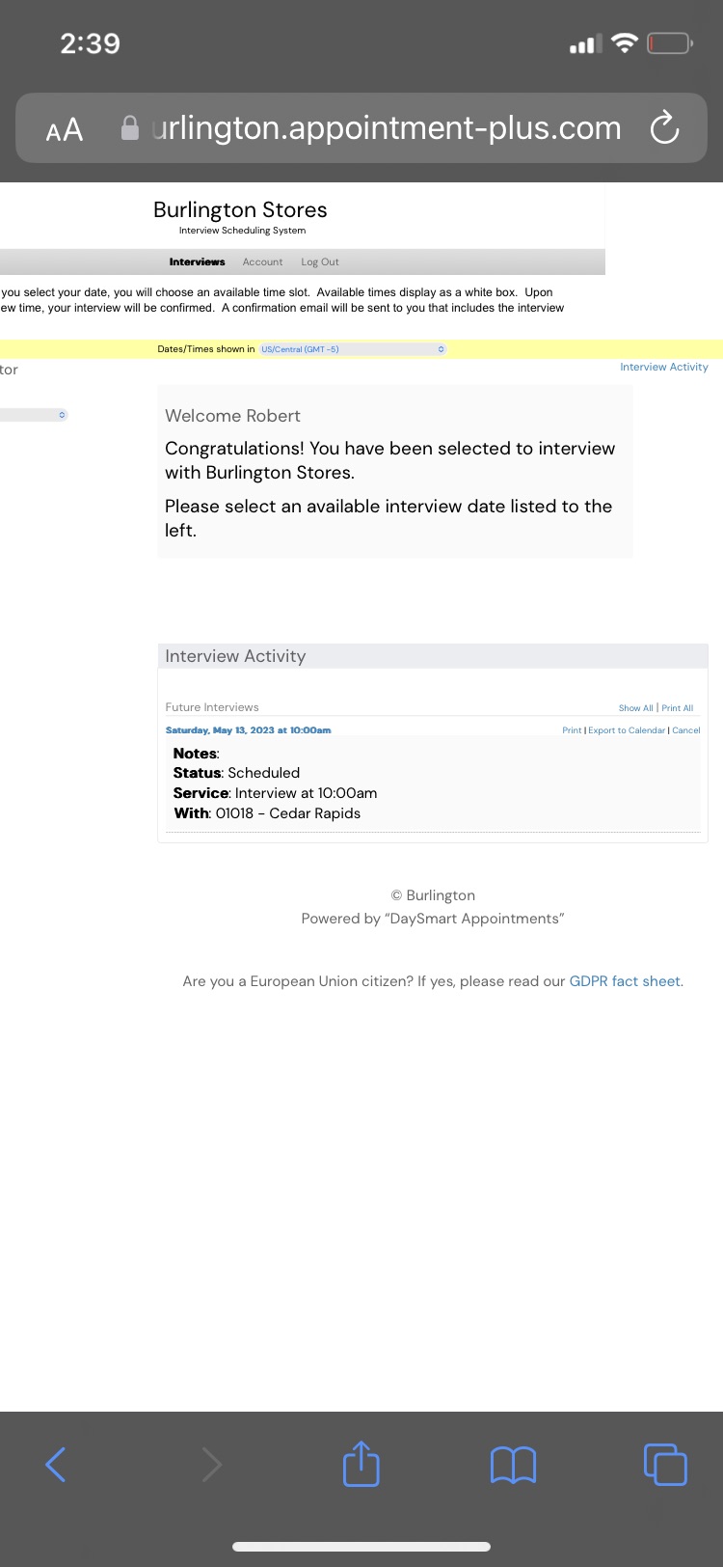Click Export to Calendar for the interview

point(627,730)
